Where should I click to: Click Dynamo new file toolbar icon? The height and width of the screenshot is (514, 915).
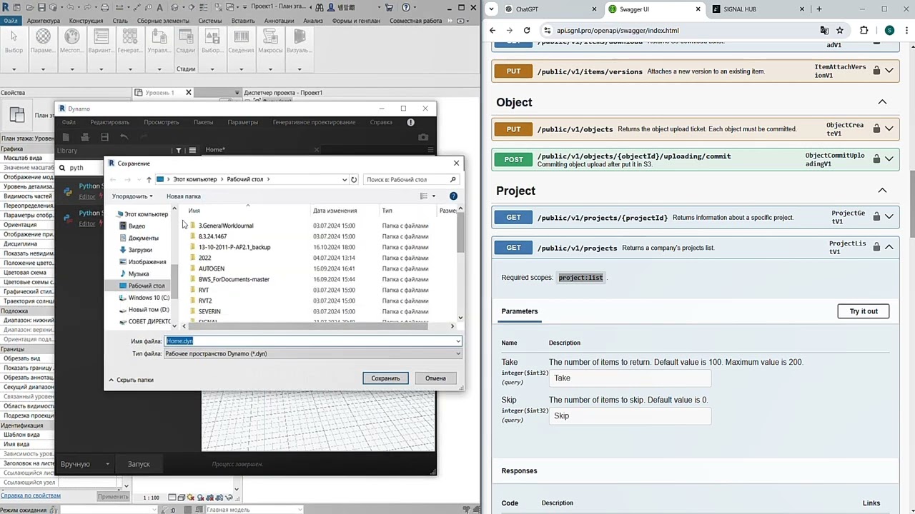click(x=66, y=137)
